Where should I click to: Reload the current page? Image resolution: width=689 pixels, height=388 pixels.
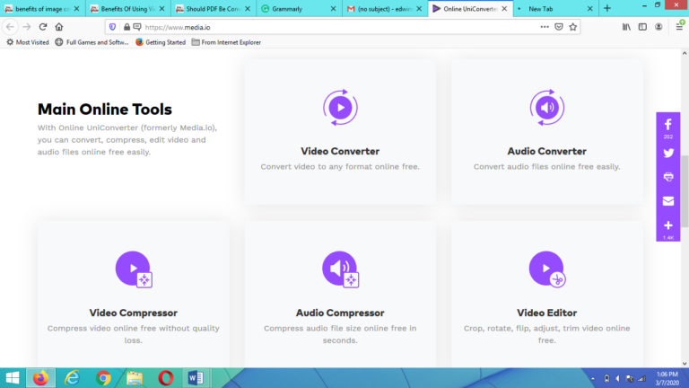tap(43, 27)
